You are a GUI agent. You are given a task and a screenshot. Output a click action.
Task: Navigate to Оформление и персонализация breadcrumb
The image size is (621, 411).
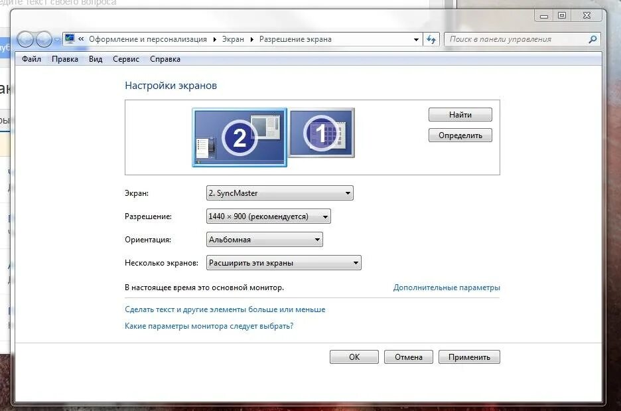pyautogui.click(x=148, y=39)
